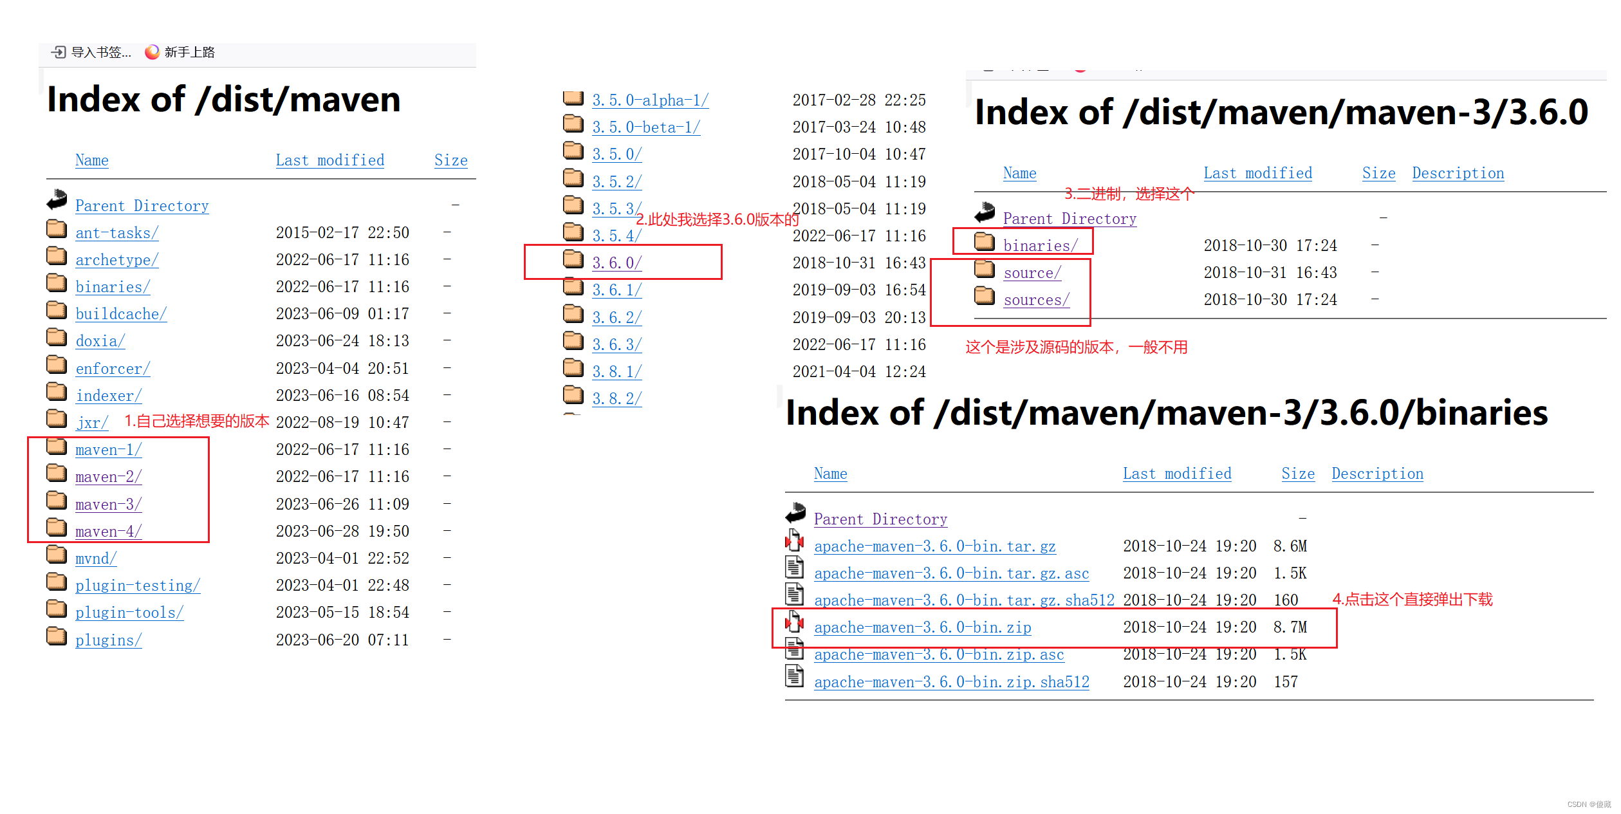This screenshot has height=814, width=1621.
Task: Sort maven-3/3.6.0 listing by Description
Action: pyautogui.click(x=1458, y=173)
